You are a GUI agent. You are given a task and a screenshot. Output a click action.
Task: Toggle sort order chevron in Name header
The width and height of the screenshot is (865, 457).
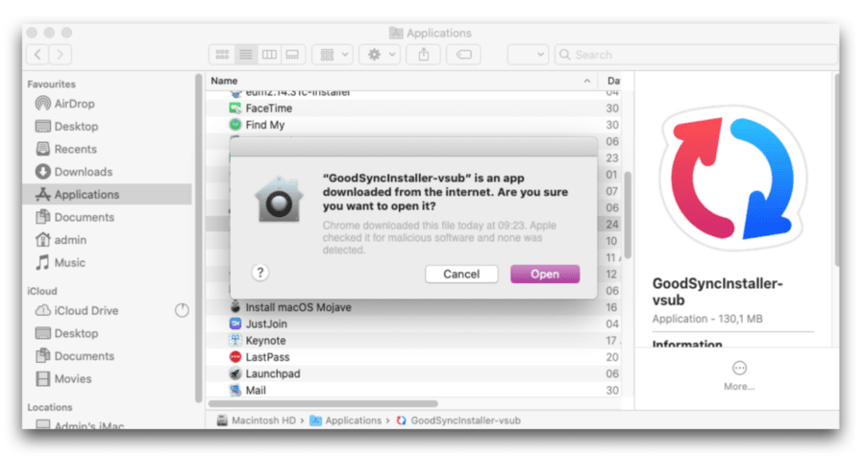pyautogui.click(x=587, y=81)
